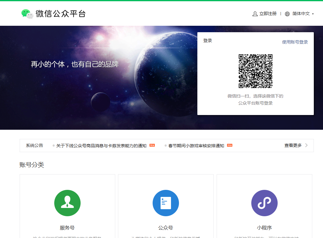This screenshot has height=238, width=323.
Task: Click the login QR code image
Action: point(256,71)
